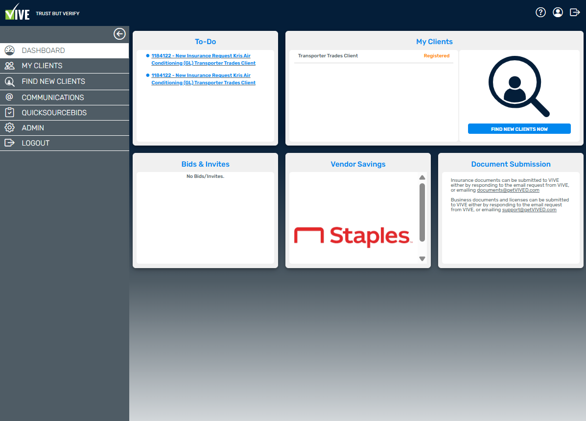
Task: Click the large person search magnifier graphic
Action: 519,86
